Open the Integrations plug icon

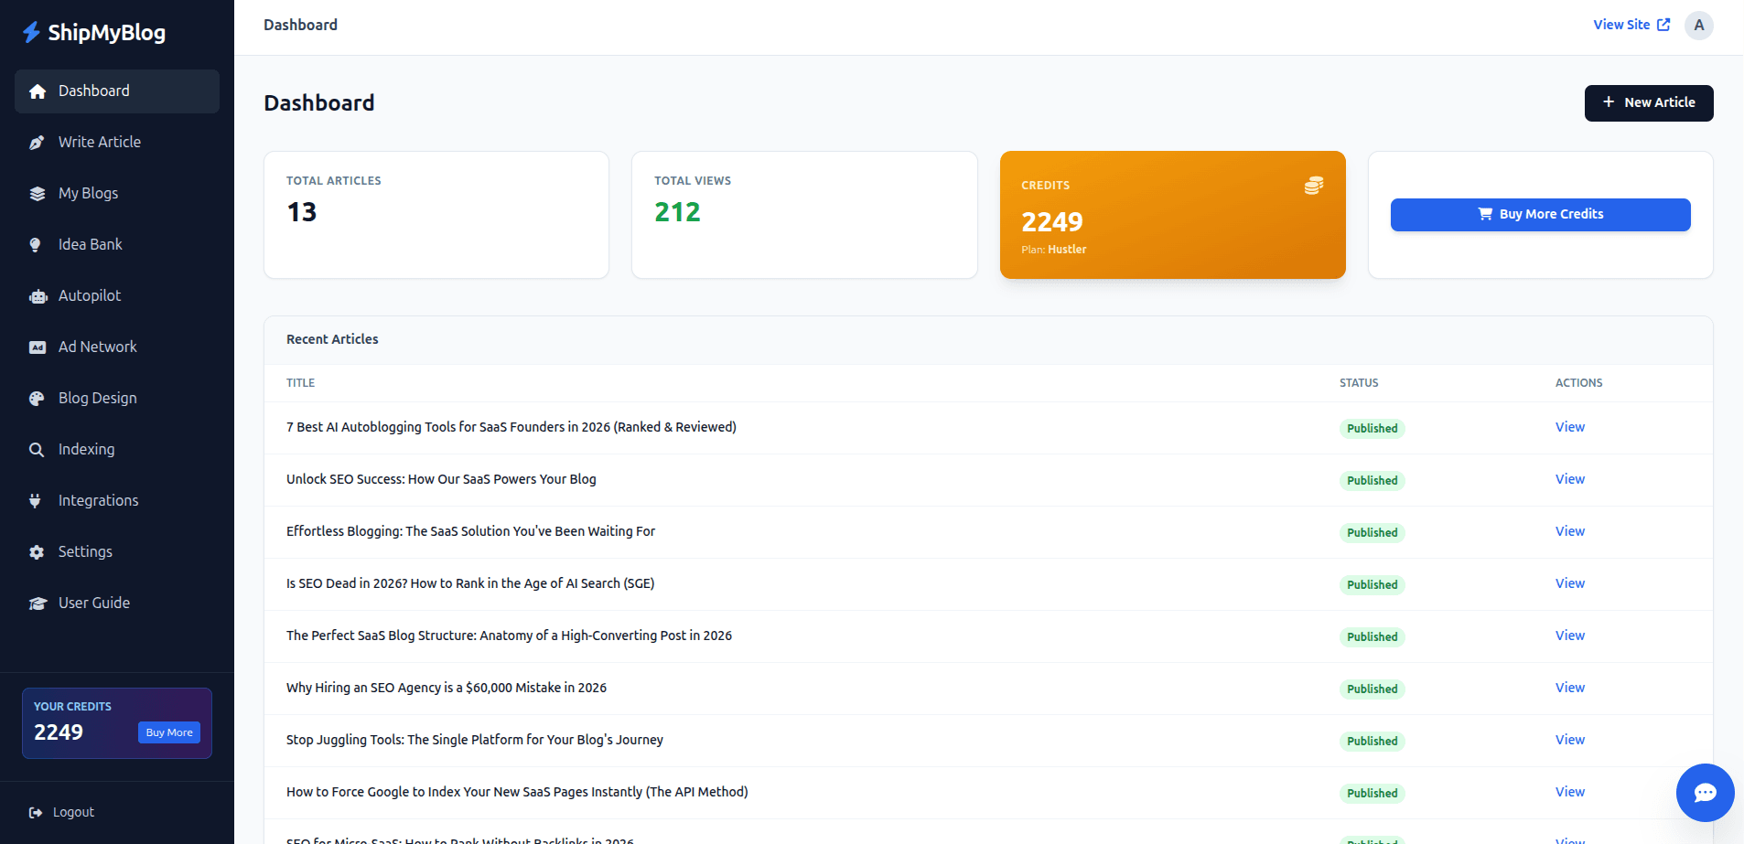(x=37, y=500)
